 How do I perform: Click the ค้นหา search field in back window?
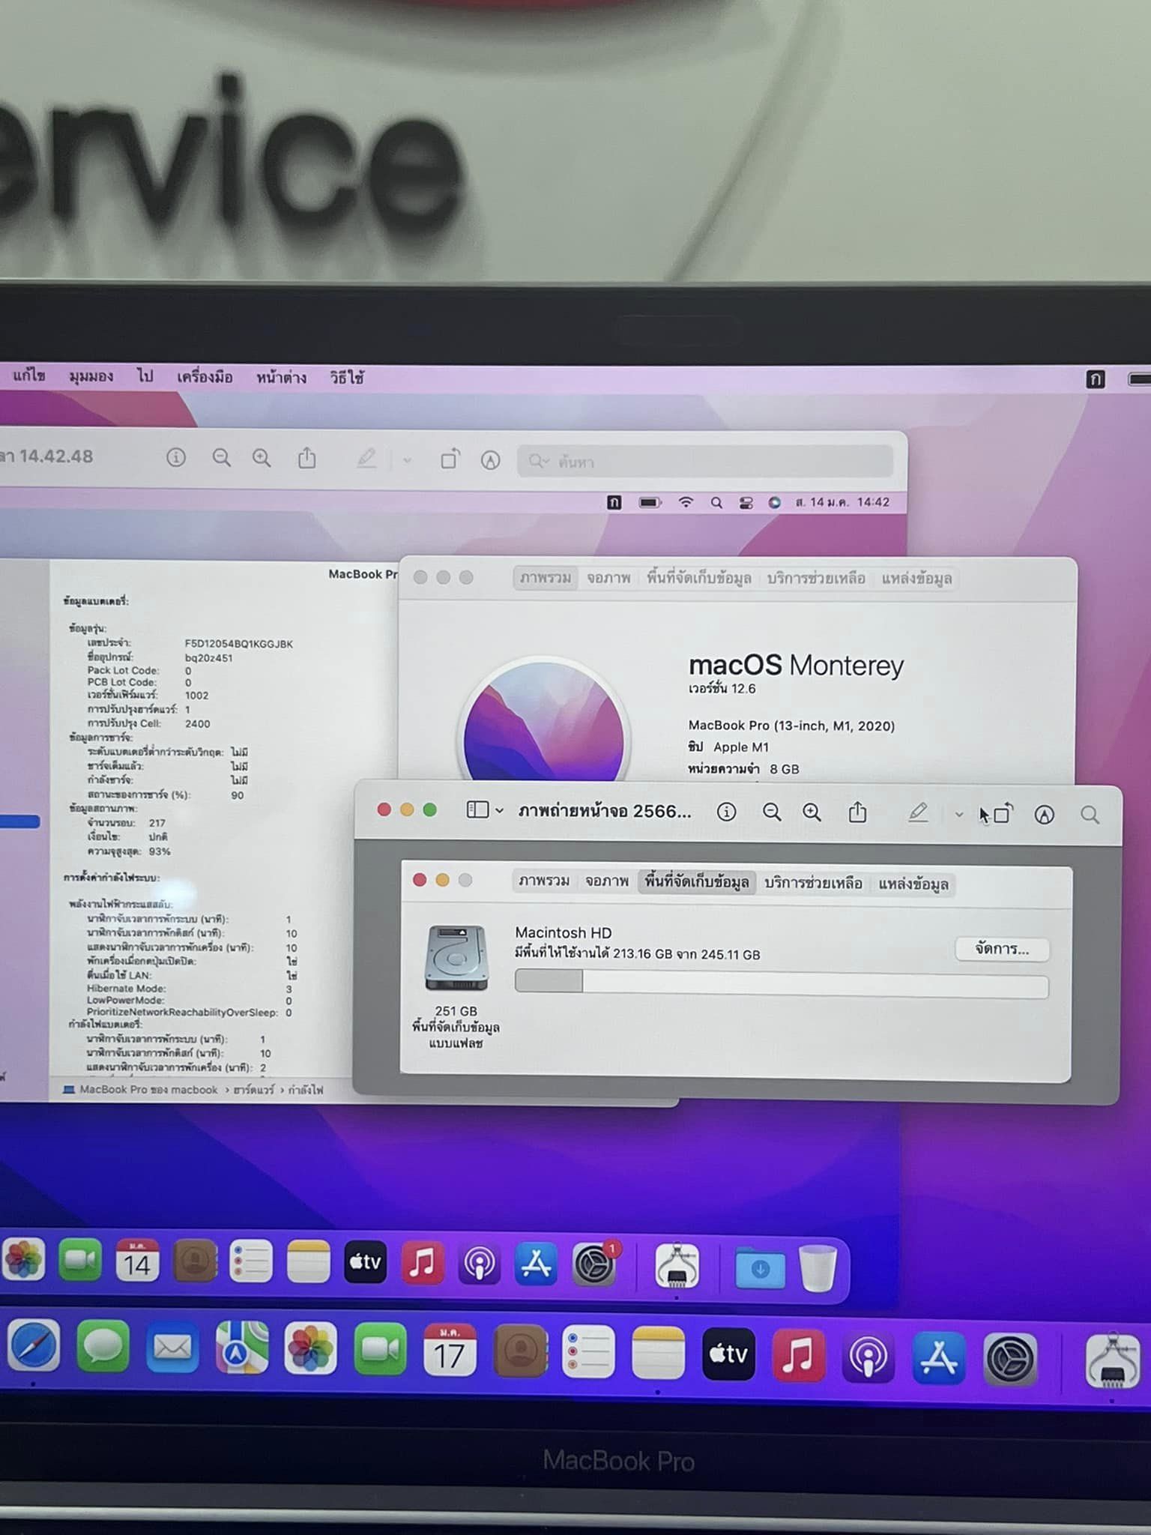[x=704, y=462]
